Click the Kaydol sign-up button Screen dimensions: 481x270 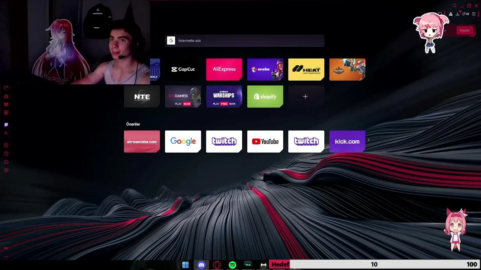464,30
